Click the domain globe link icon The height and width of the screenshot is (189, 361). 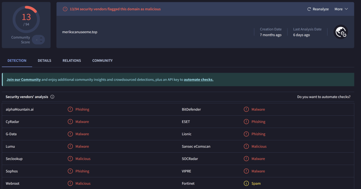pos(341,32)
